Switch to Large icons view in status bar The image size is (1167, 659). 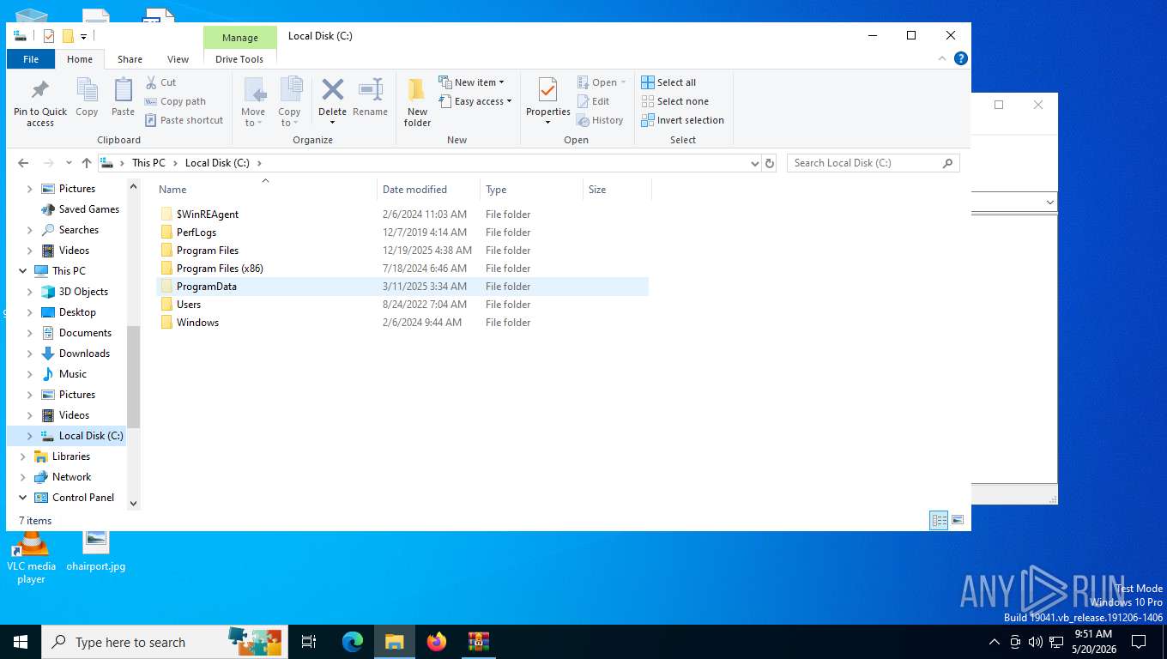point(958,520)
